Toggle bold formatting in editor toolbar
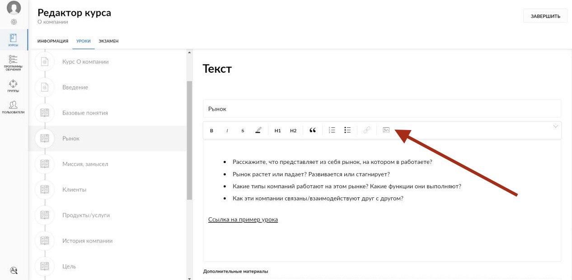572x280 pixels. tap(211, 131)
